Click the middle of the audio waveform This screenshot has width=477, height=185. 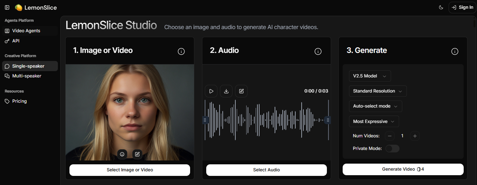tap(267, 120)
